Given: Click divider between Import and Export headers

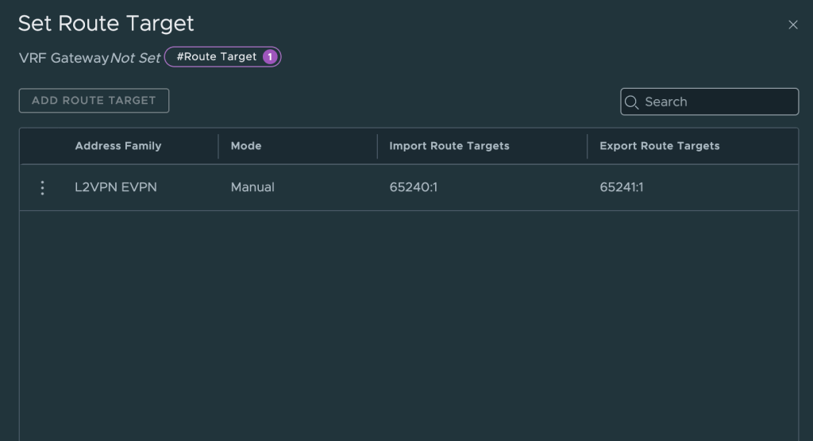Looking at the screenshot, I should [x=588, y=146].
